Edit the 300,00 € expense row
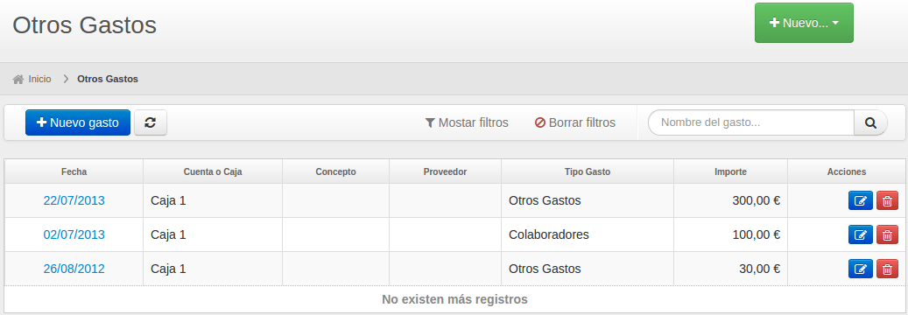Image resolution: width=908 pixels, height=315 pixels. point(861,201)
